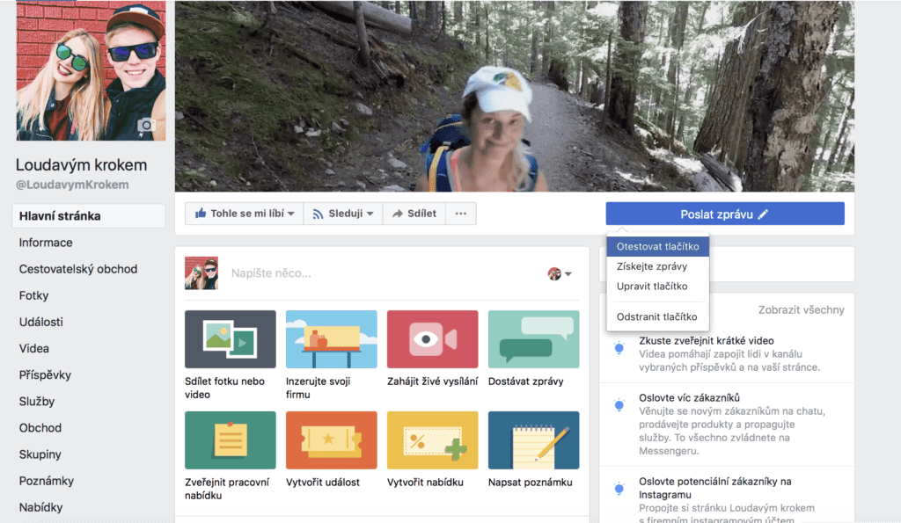Select the Sdílet fotku nebo video icon
The height and width of the screenshot is (523, 901).
pyautogui.click(x=229, y=340)
